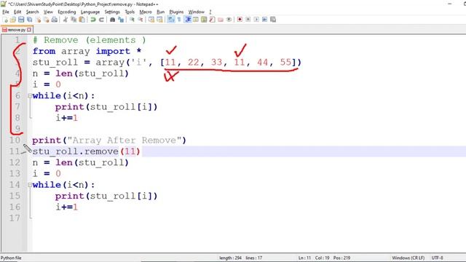Click the Copy toolbar icon
This screenshot has width=466, height=262.
(74, 20)
